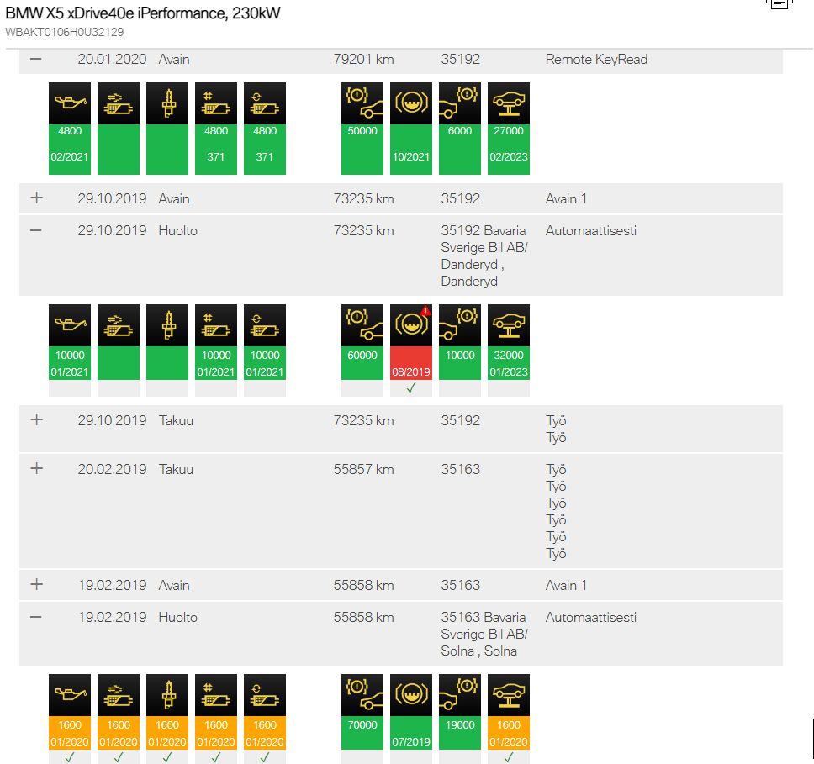Image resolution: width=814 pixels, height=764 pixels.
Task: Click rear brake pads icon showing 10000
Action: pyautogui.click(x=460, y=325)
